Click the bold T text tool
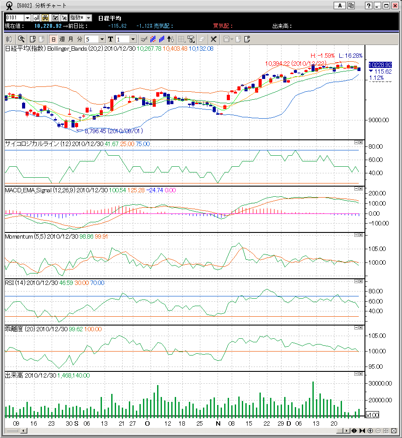This screenshot has width=402, height=438. [x=110, y=39]
